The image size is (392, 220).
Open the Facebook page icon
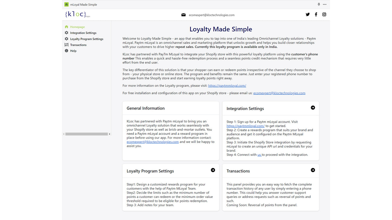[316, 14]
